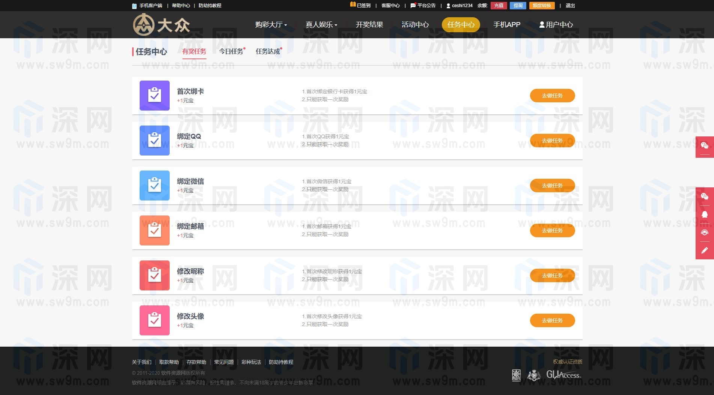Image resolution: width=714 pixels, height=395 pixels.
Task: Switch to the 任务达成 tab
Action: [268, 51]
